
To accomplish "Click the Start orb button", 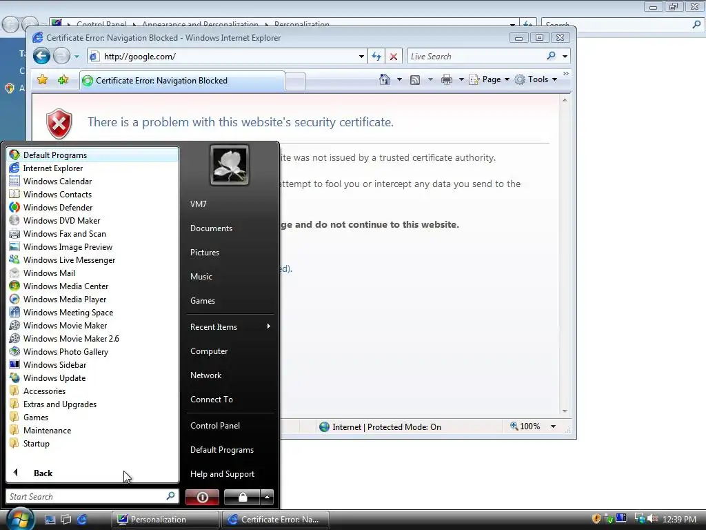I will point(19,519).
